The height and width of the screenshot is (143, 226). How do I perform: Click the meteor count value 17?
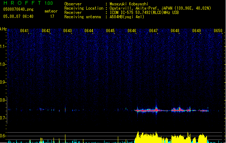click(x=52, y=16)
